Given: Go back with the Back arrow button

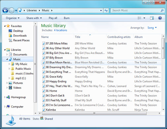Looking at the screenshot, I should pyautogui.click(x=5, y=11).
